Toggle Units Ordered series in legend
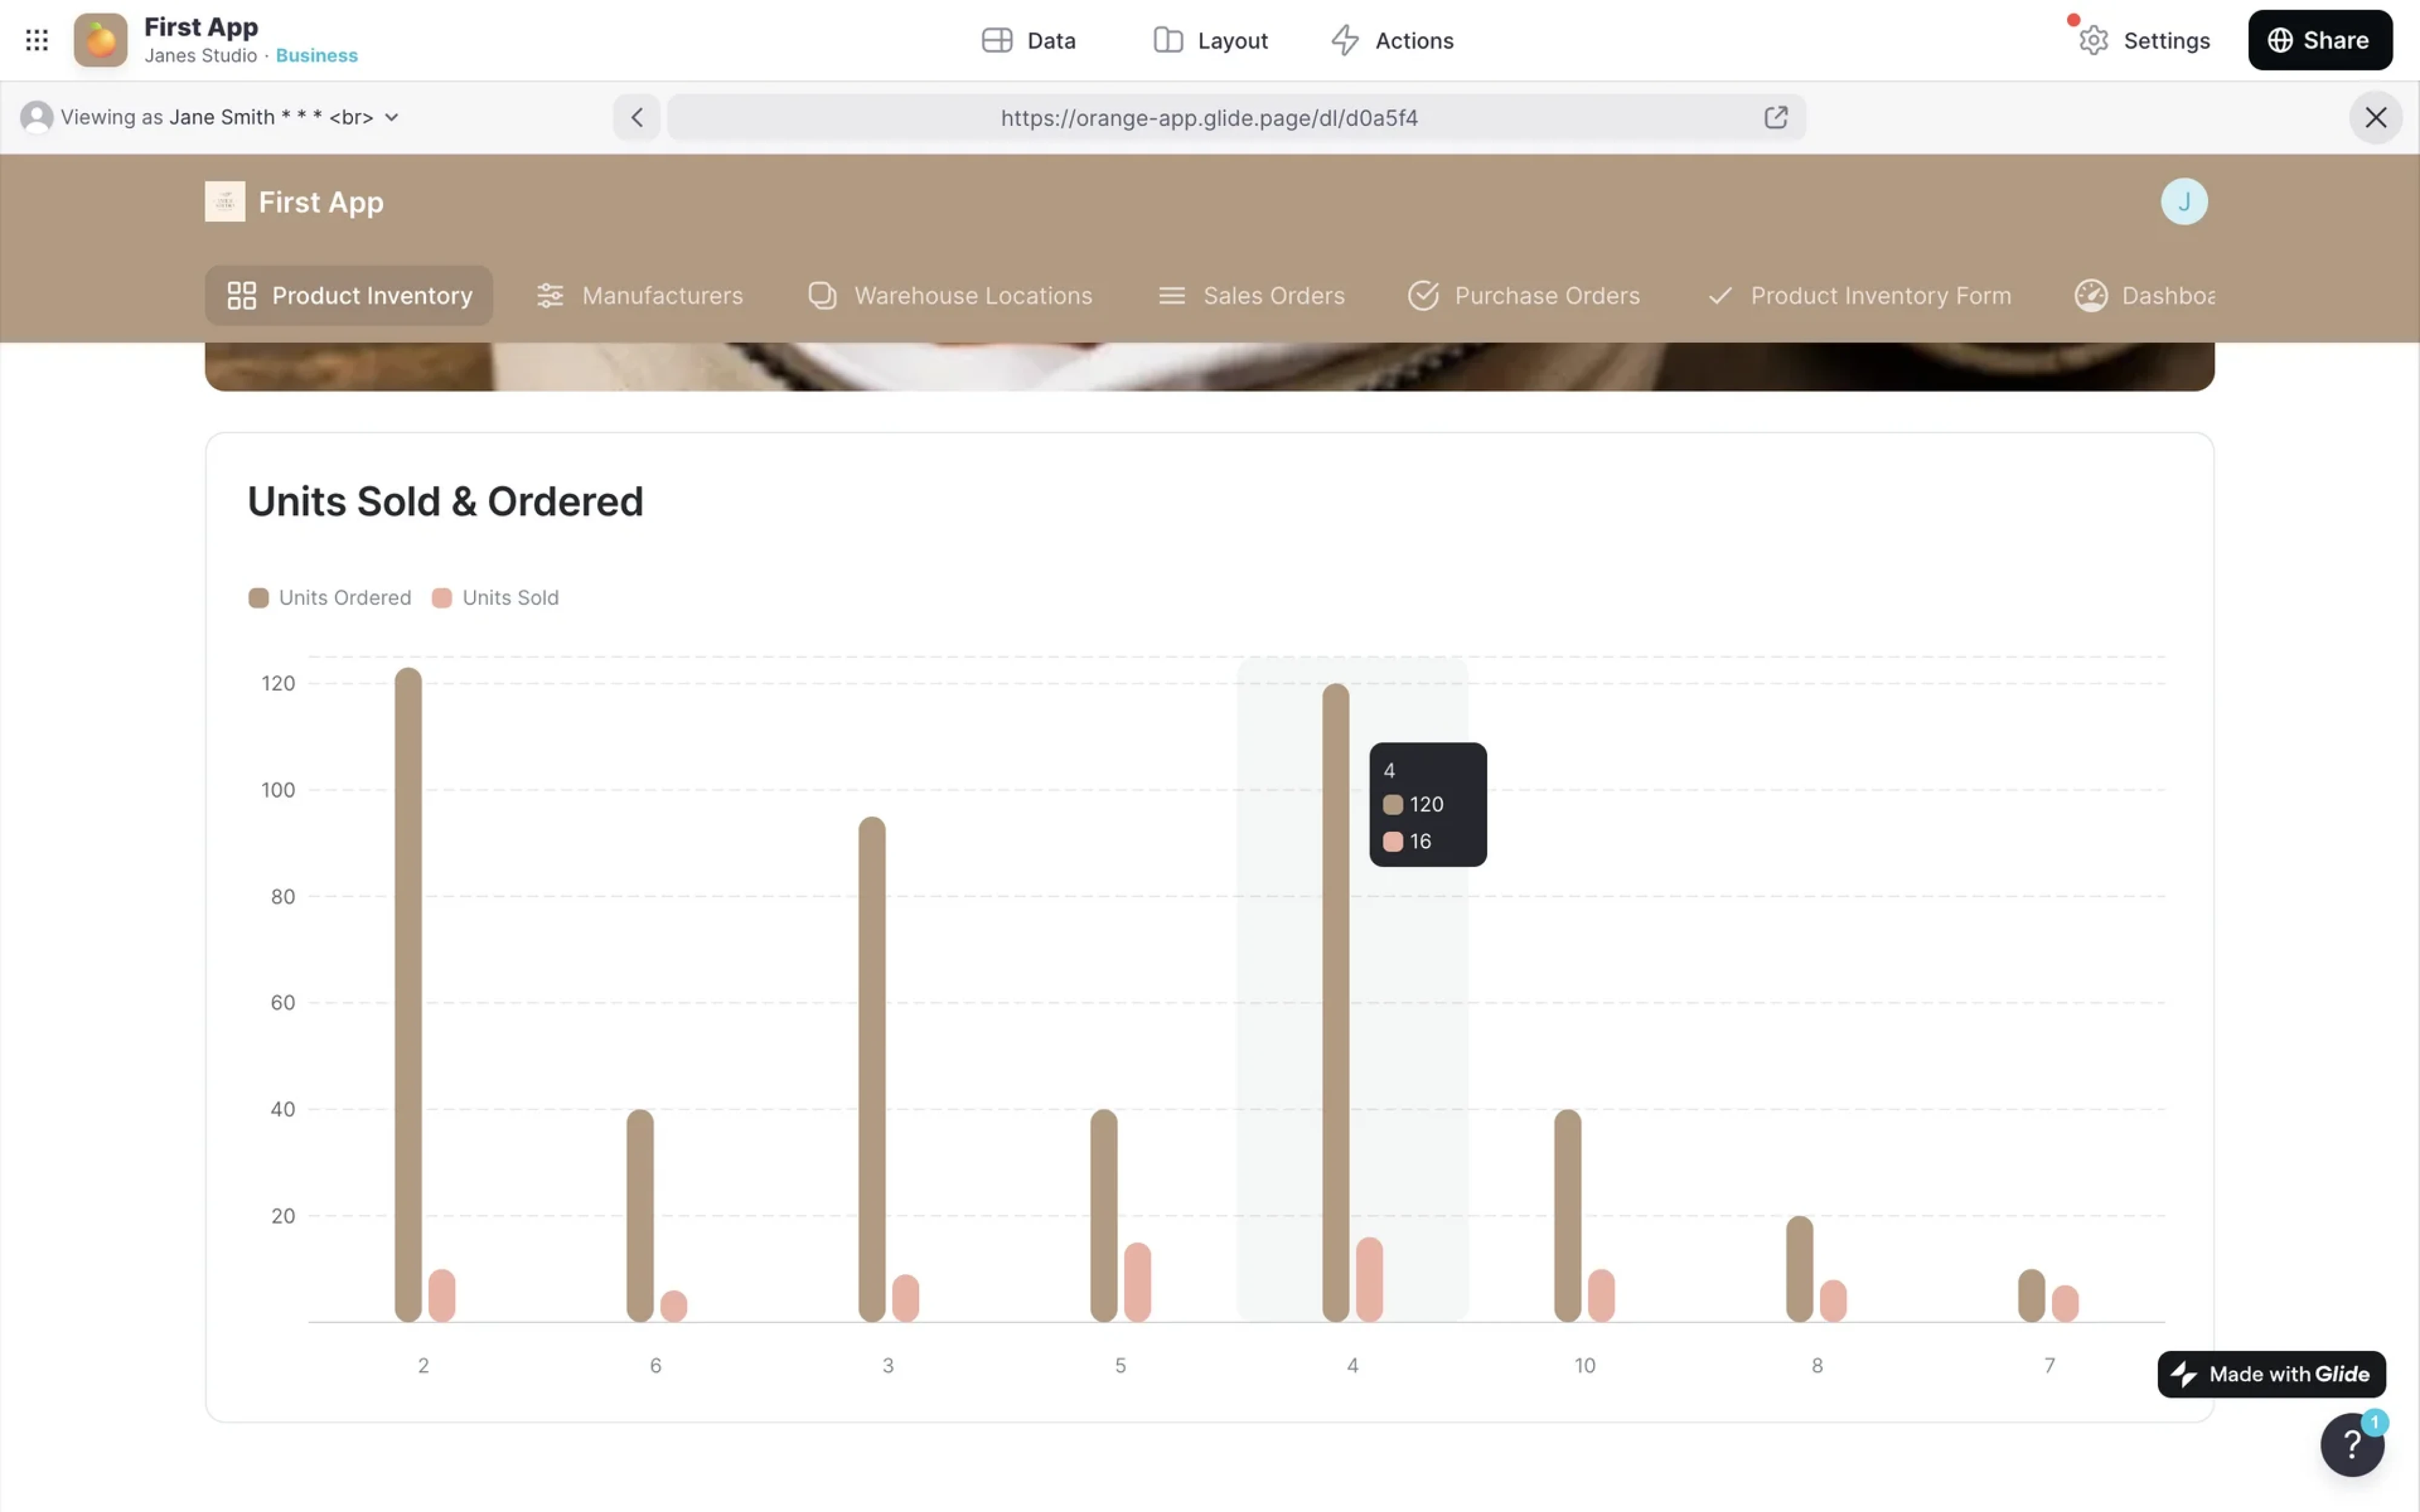The height and width of the screenshot is (1512, 2420). (330, 598)
